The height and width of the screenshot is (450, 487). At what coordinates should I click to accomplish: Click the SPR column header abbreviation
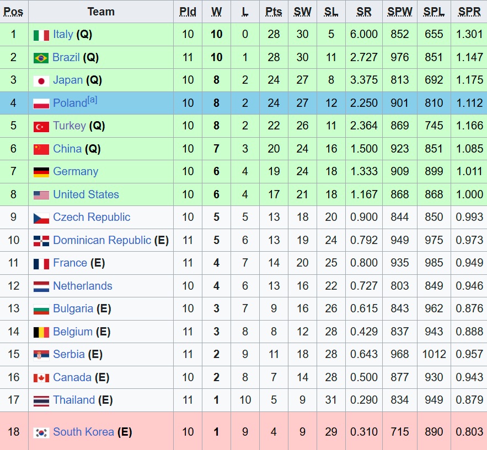coord(469,12)
